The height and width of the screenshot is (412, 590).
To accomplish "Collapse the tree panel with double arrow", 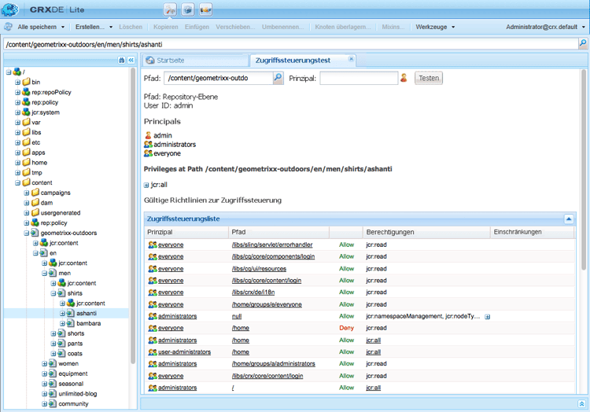I will click(131, 60).
